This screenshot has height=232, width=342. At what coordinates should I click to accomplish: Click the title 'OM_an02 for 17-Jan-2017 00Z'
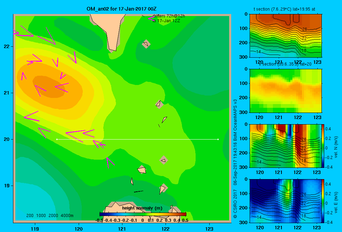[x=121, y=9]
